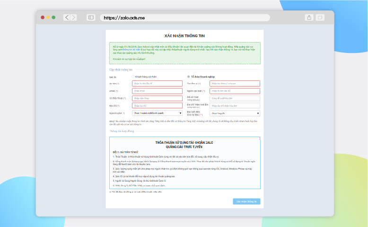Tick the agree-to-terms checkbox below the contract box

click(110, 192)
